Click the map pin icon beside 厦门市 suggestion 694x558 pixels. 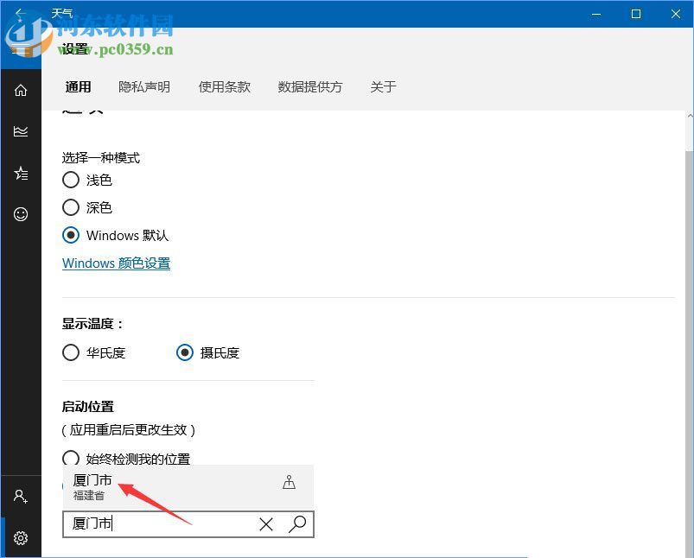[290, 483]
